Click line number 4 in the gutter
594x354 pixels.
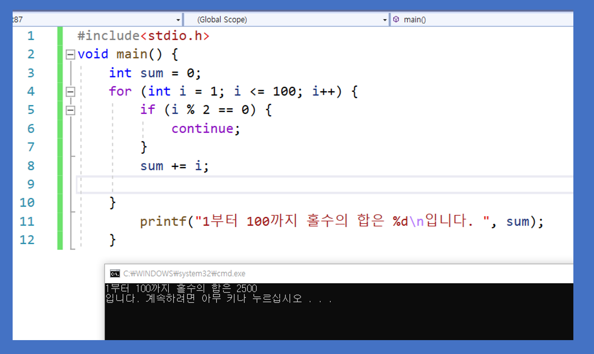point(31,91)
